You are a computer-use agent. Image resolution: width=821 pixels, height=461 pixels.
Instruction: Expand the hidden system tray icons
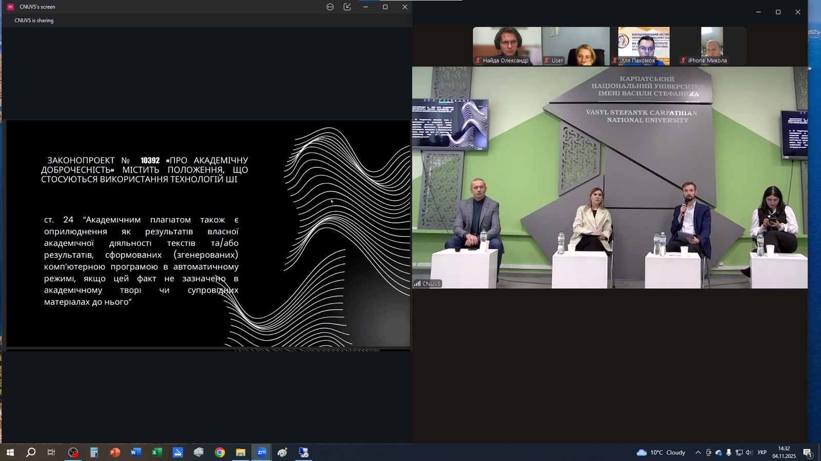click(x=698, y=452)
